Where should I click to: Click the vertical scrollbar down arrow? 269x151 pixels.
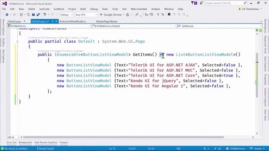click(x=257, y=133)
